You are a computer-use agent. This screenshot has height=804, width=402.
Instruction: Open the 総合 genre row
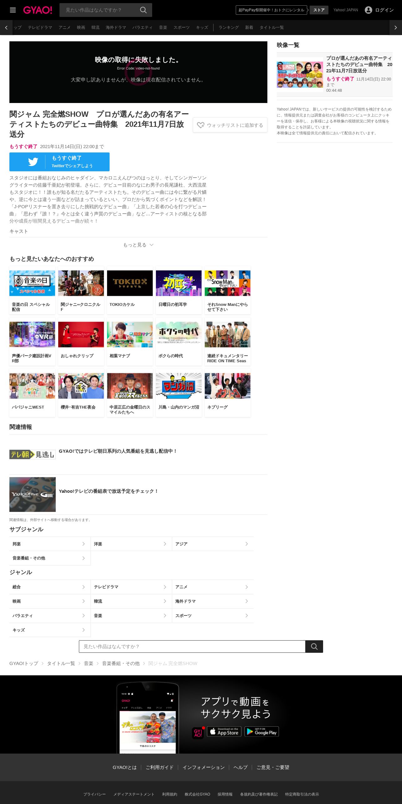(x=50, y=587)
